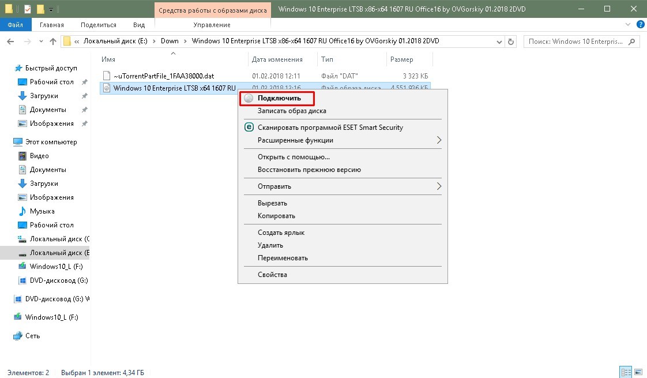Open pinned Загрузки under quick access
This screenshot has height=378, width=647.
pos(44,96)
